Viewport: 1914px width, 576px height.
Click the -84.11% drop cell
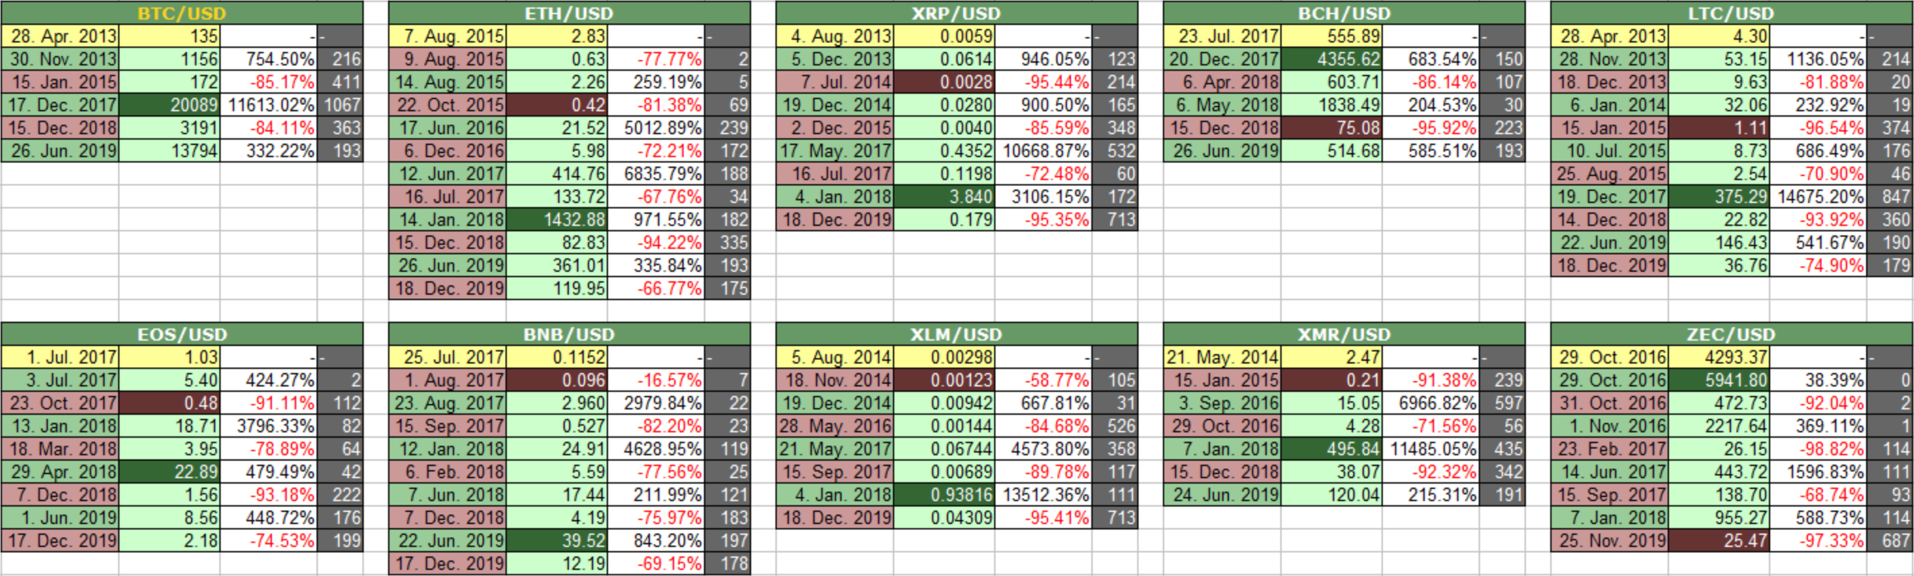point(269,127)
